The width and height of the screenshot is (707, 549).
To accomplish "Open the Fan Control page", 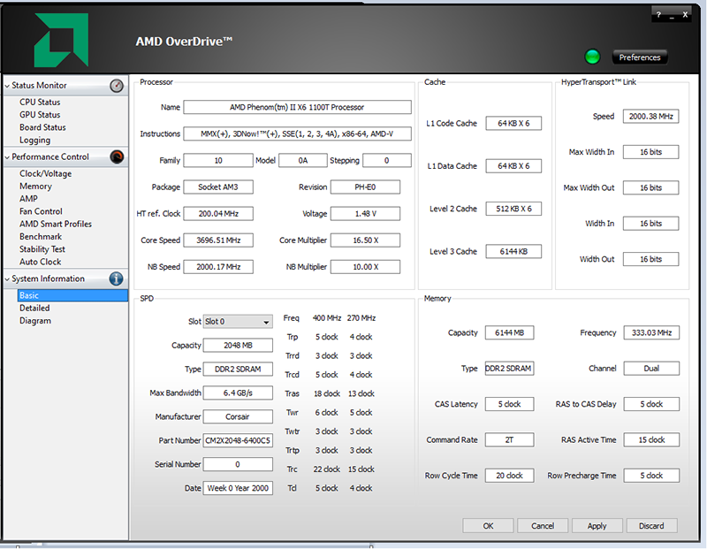I will (41, 211).
